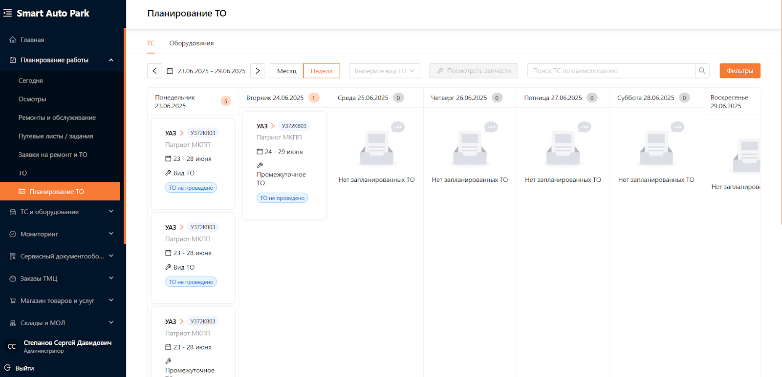This screenshot has height=377, width=782.
Task: Go to next week with right arrow
Action: click(x=258, y=71)
